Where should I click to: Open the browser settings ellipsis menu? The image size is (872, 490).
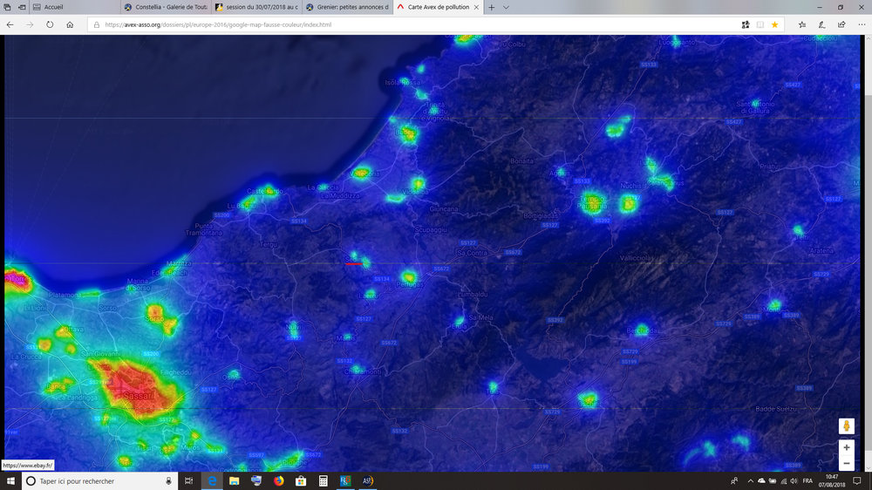(x=862, y=24)
